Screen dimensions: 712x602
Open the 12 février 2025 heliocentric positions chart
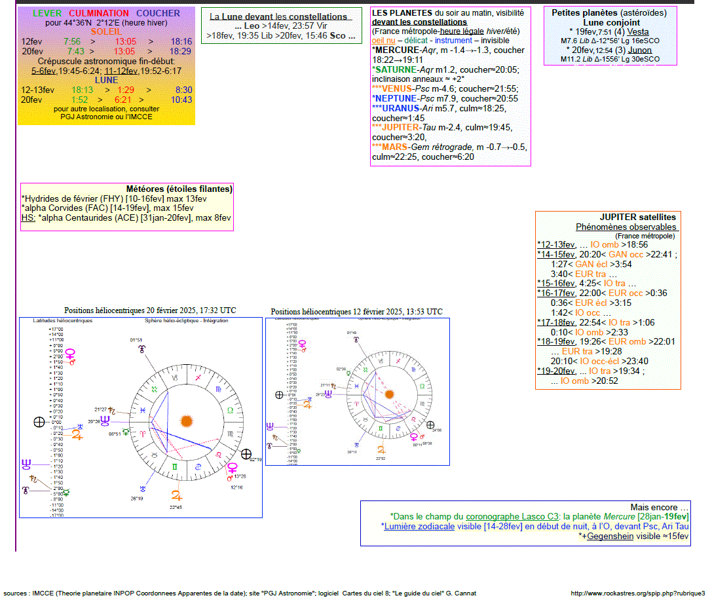(x=358, y=391)
